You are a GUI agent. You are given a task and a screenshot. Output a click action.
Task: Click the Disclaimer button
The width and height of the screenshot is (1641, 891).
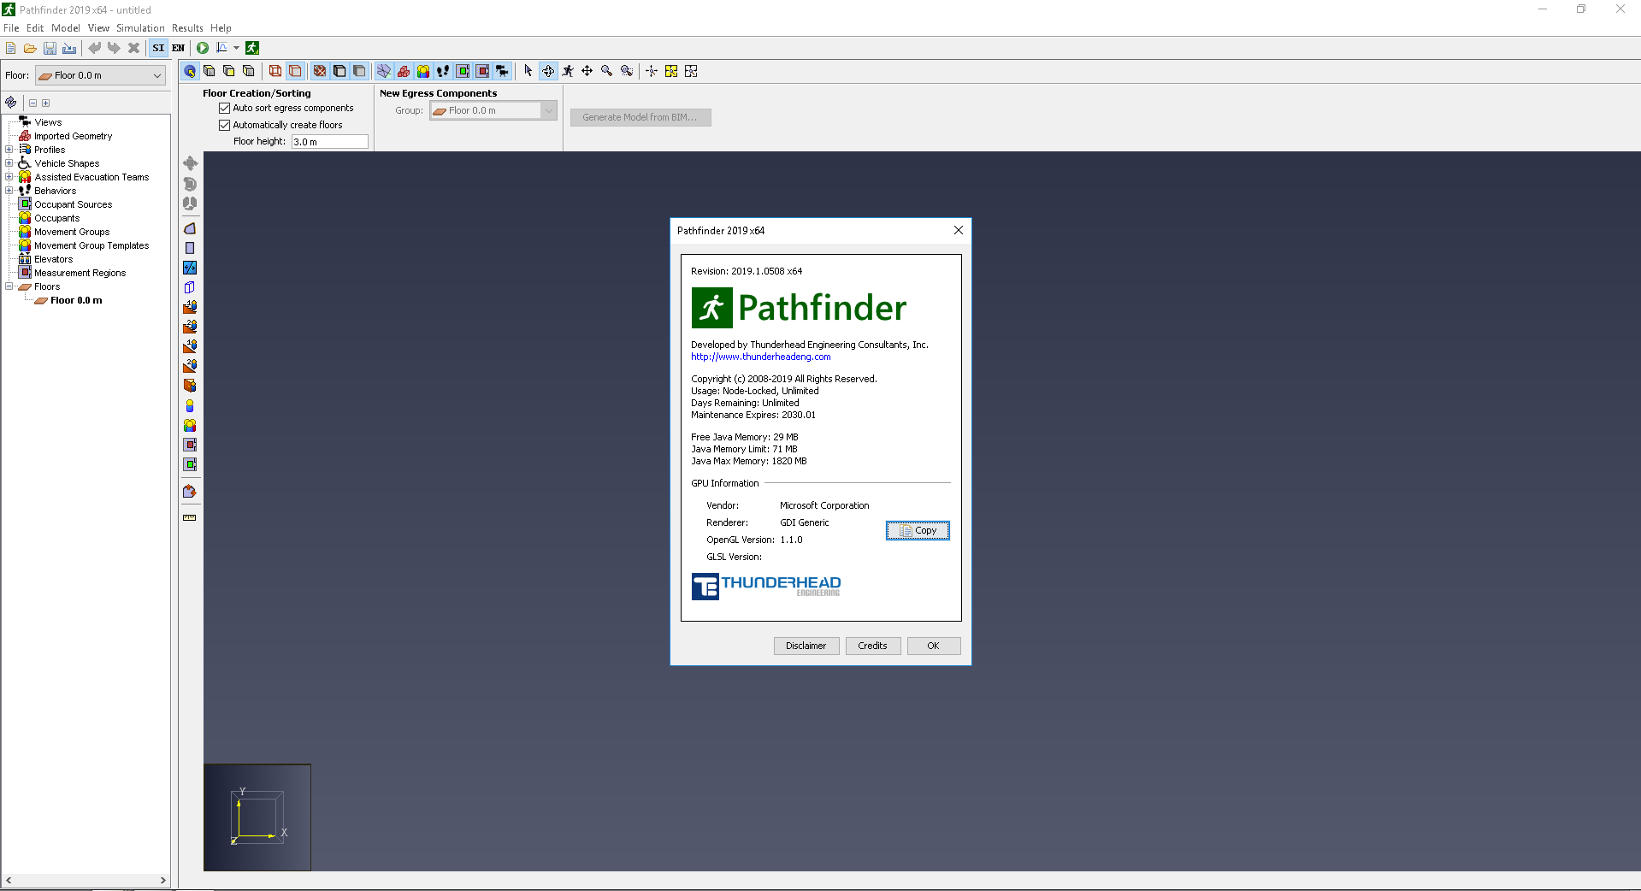(806, 646)
